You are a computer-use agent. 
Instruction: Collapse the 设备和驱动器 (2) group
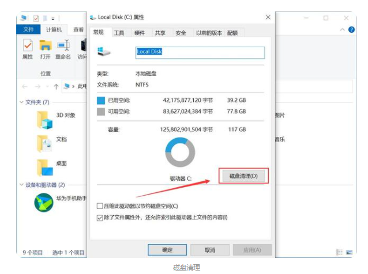tap(21, 185)
